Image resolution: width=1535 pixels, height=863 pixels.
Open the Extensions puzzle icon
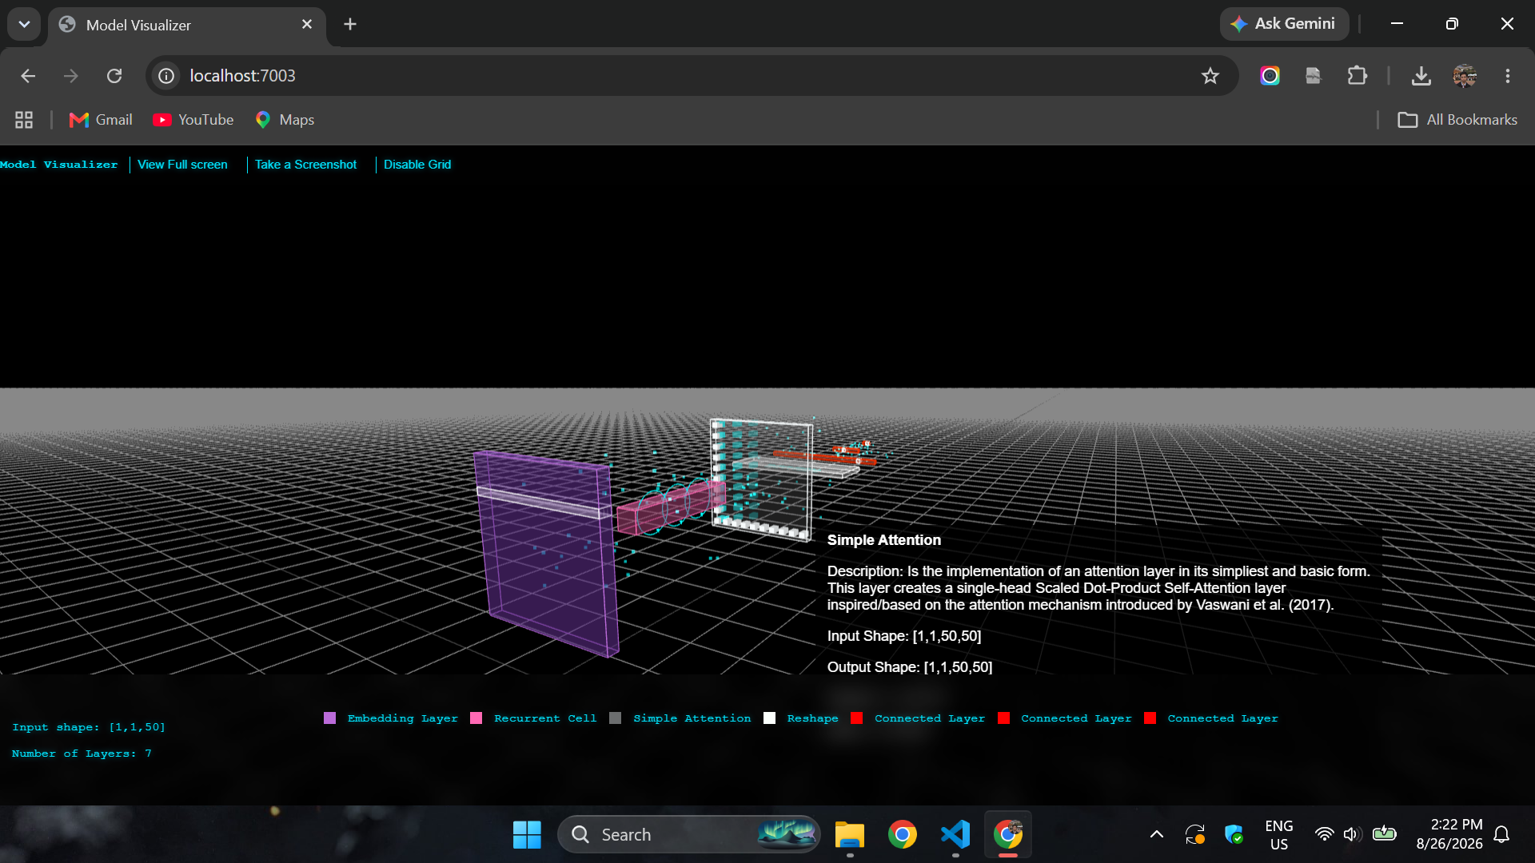pyautogui.click(x=1357, y=76)
